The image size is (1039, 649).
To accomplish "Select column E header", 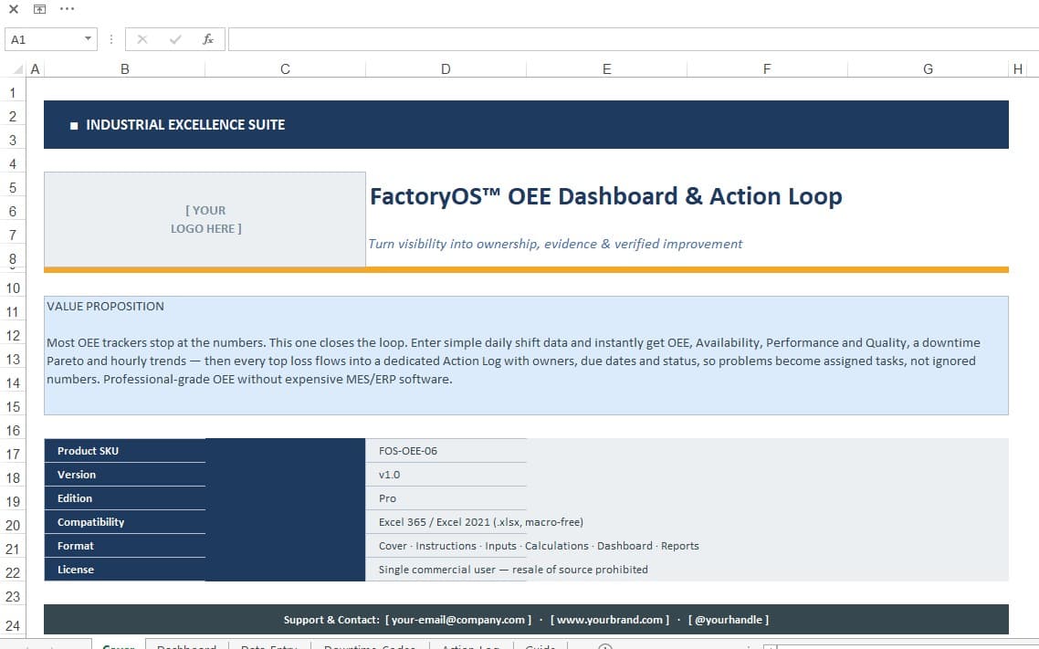I will tap(606, 68).
